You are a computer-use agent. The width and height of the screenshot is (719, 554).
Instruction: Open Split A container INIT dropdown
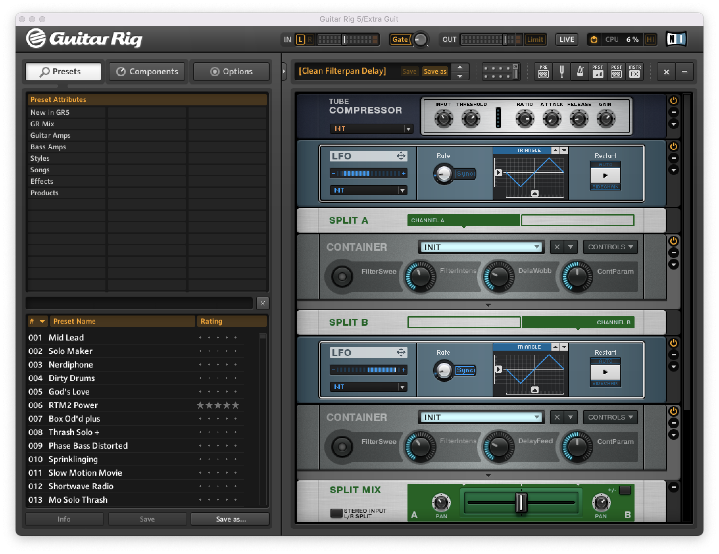pyautogui.click(x=481, y=247)
